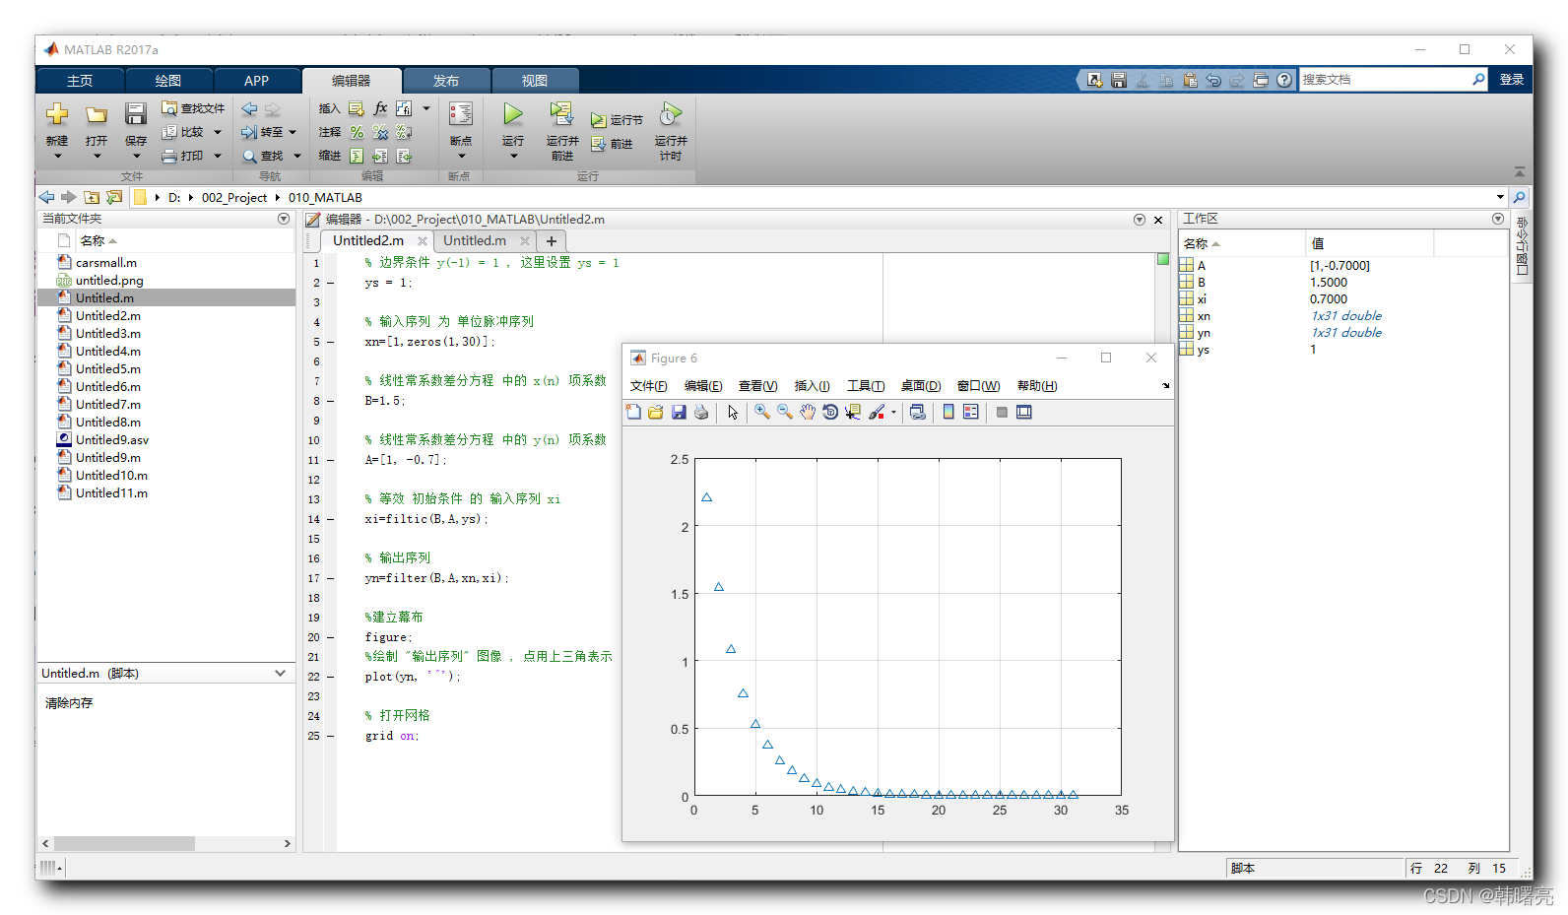Viewport: 1568px width, 915px height.
Task: Click undo arrow in quick access toolbar
Action: 1213,80
